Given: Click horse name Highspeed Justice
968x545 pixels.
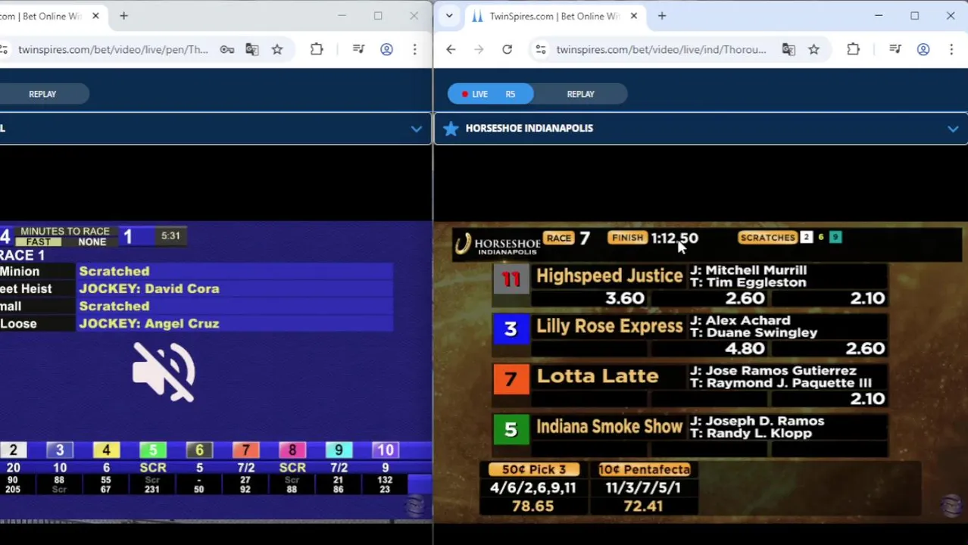Looking at the screenshot, I should tap(609, 276).
